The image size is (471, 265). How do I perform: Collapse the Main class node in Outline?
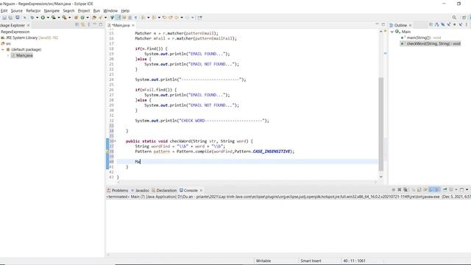click(392, 32)
